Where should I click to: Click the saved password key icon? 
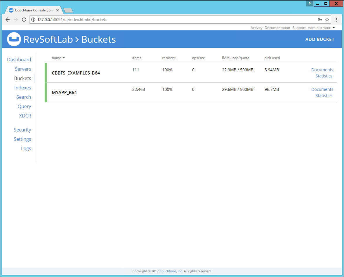click(x=320, y=20)
